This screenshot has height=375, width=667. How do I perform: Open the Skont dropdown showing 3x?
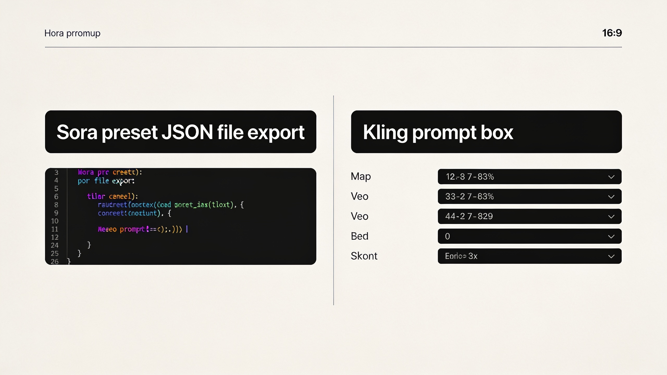tap(530, 256)
